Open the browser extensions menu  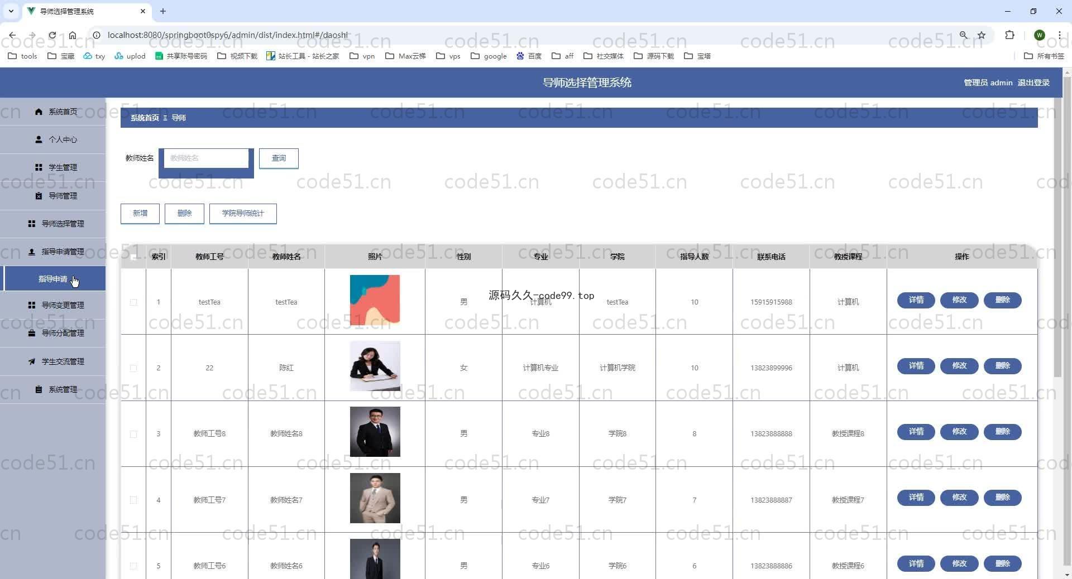[1009, 35]
